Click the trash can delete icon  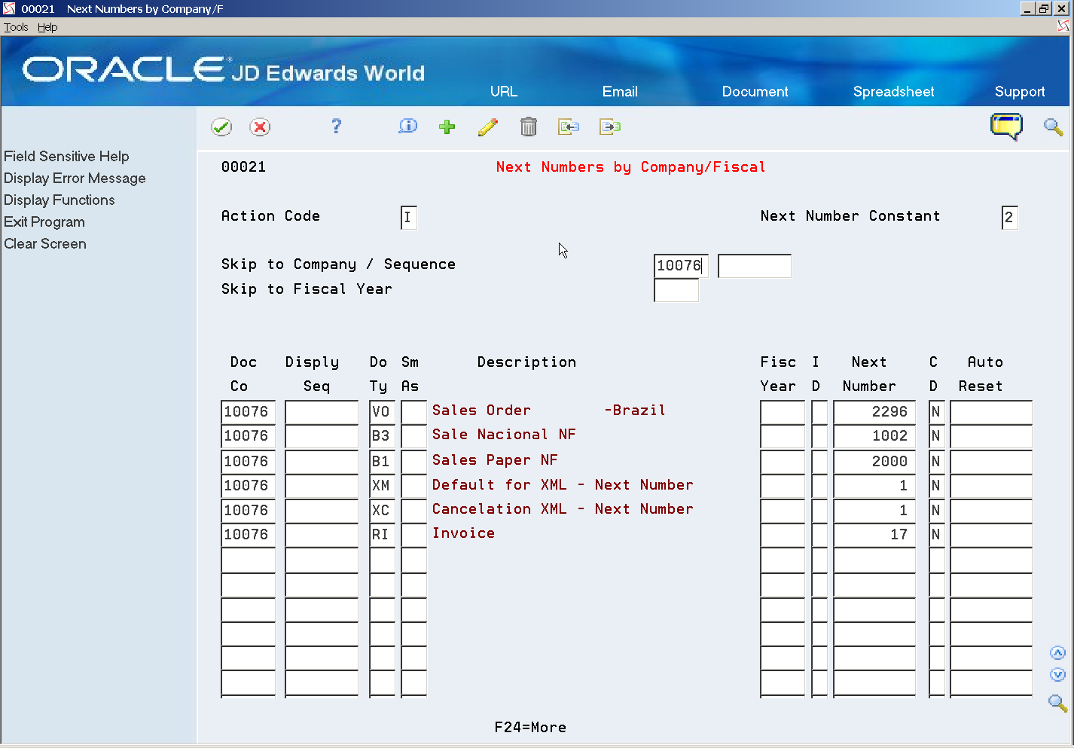point(529,127)
